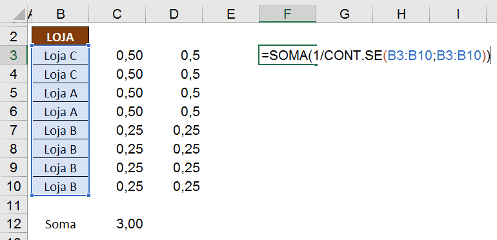Viewport: 497px width, 240px height.
Task: Click cell D7 with value 0,25
Action: tap(174, 130)
